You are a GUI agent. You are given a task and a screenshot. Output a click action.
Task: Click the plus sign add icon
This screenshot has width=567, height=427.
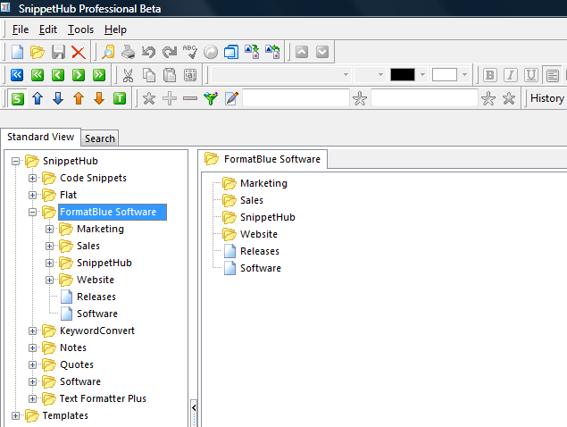(x=170, y=98)
